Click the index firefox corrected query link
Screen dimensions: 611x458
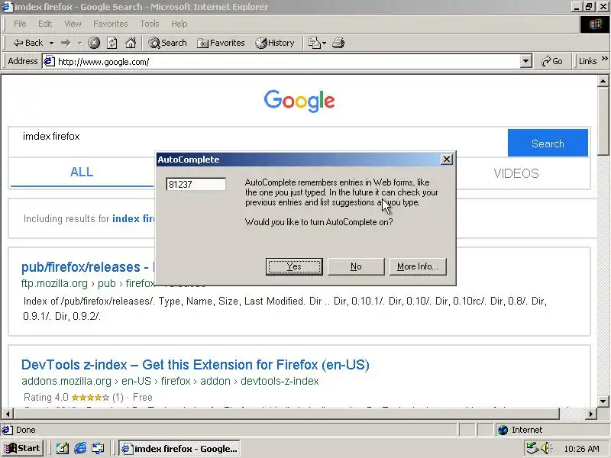133,219
